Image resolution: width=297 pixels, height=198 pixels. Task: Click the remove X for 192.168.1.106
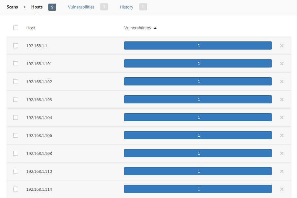(x=282, y=135)
